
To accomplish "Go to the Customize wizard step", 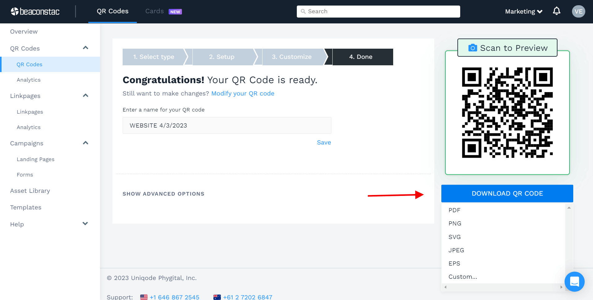I will [x=292, y=57].
